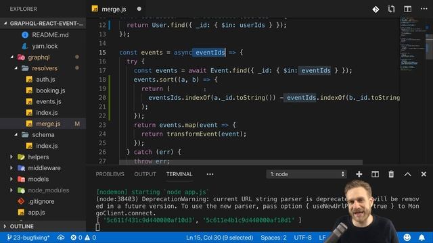Open notifications bell in status bar

tap(421, 237)
